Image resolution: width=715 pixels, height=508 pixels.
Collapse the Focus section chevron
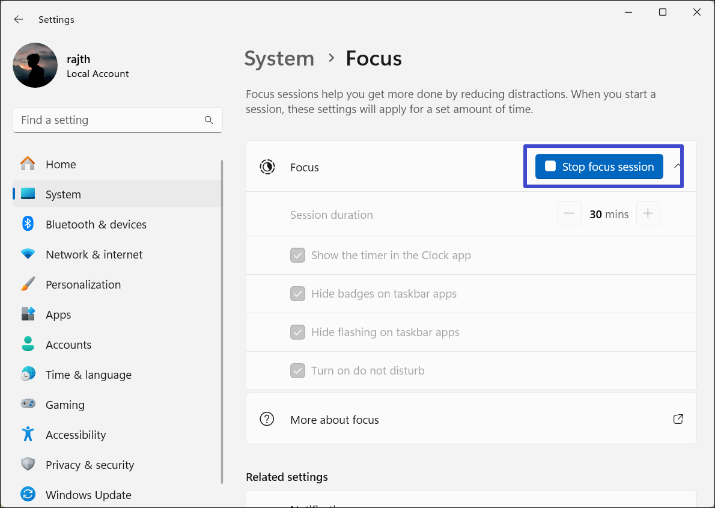[x=677, y=166]
